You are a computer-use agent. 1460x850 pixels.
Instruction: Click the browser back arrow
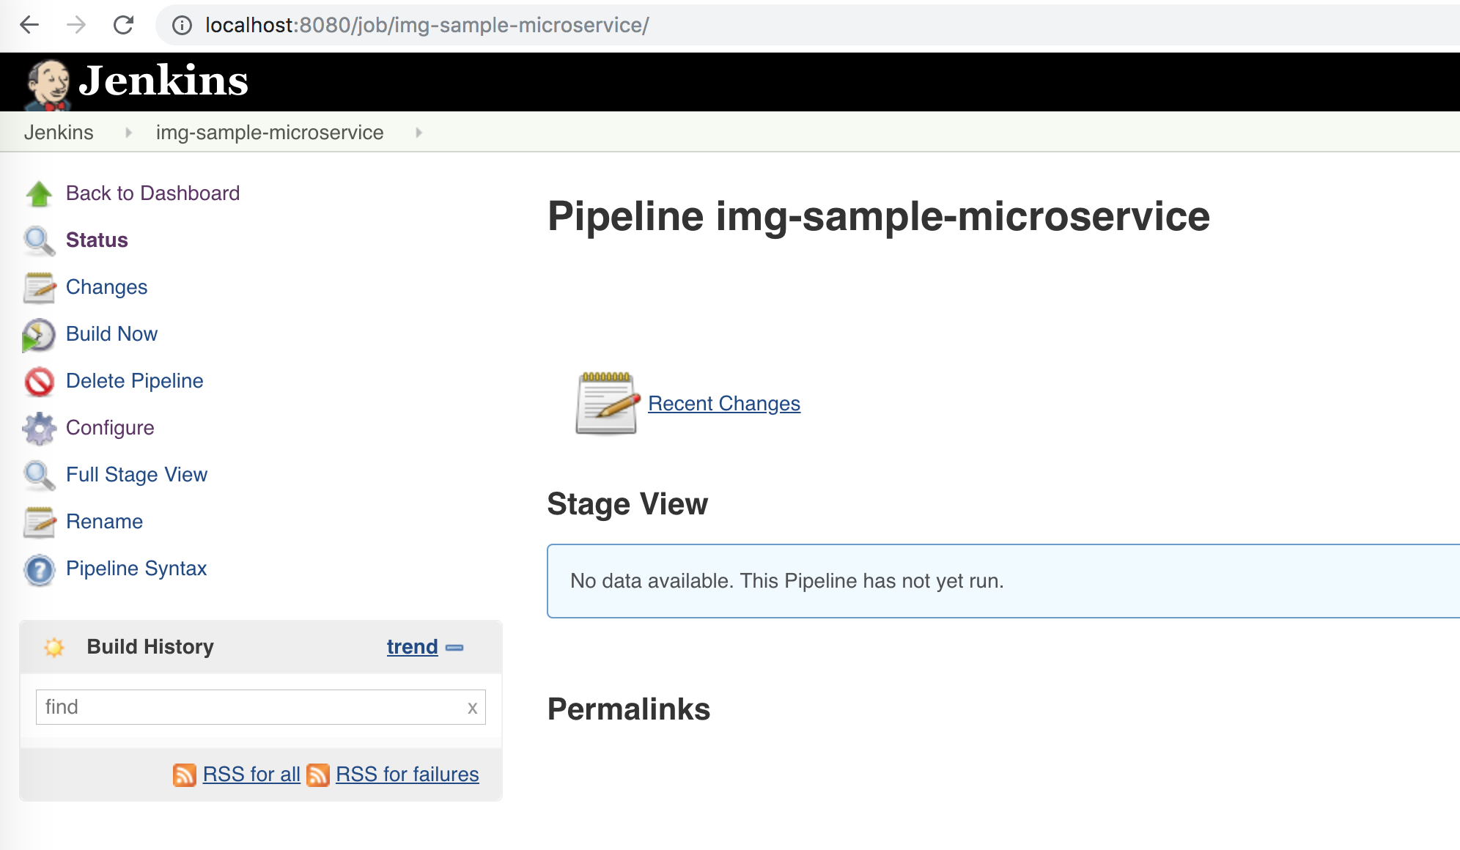(29, 25)
